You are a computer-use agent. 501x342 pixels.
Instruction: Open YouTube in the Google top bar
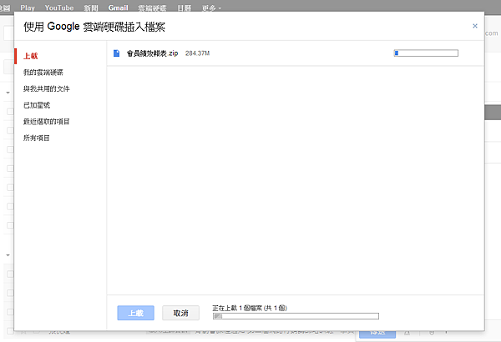pos(59,8)
